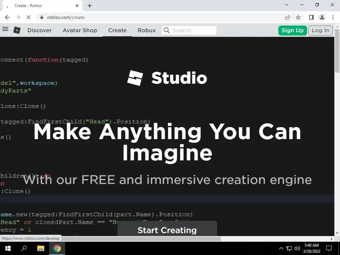Open the Robux nav item
This screenshot has width=340, height=255.
click(x=146, y=30)
